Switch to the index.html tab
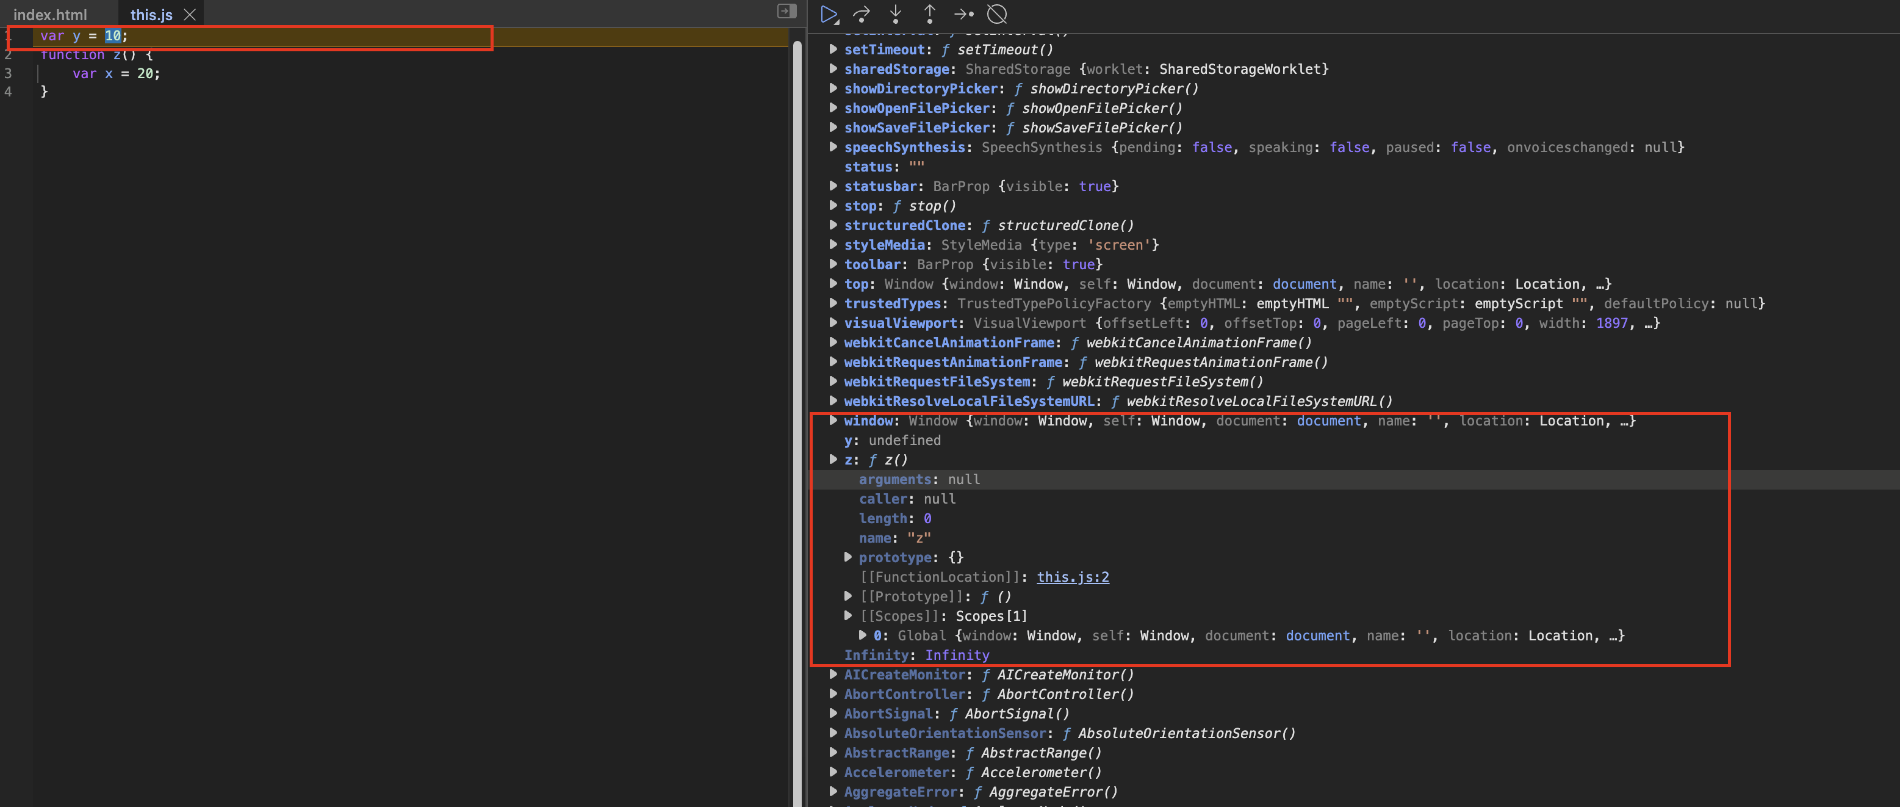Image resolution: width=1900 pixels, height=807 pixels. [x=50, y=15]
